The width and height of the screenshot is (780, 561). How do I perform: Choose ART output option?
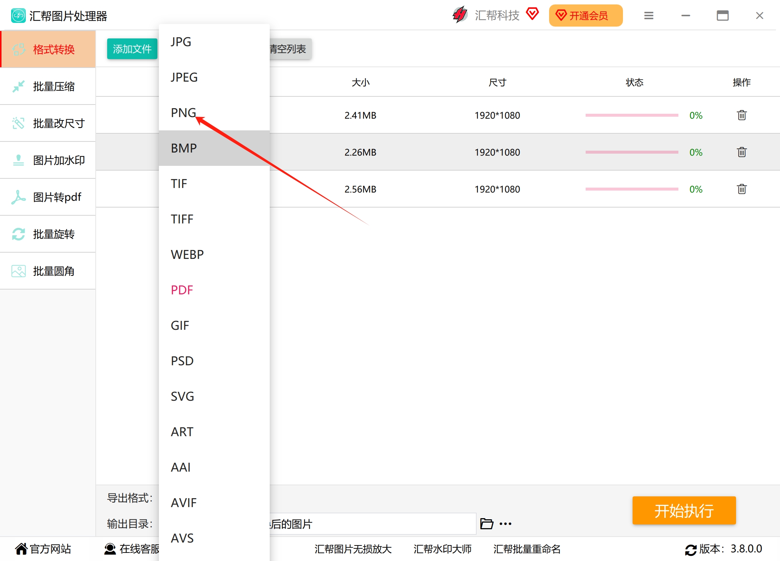click(214, 432)
